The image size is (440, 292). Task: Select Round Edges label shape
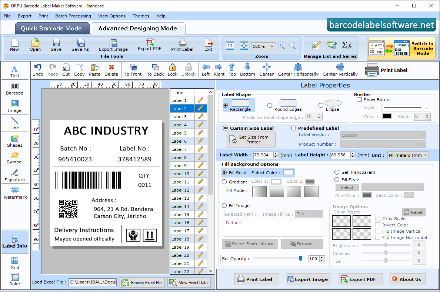[270, 106]
